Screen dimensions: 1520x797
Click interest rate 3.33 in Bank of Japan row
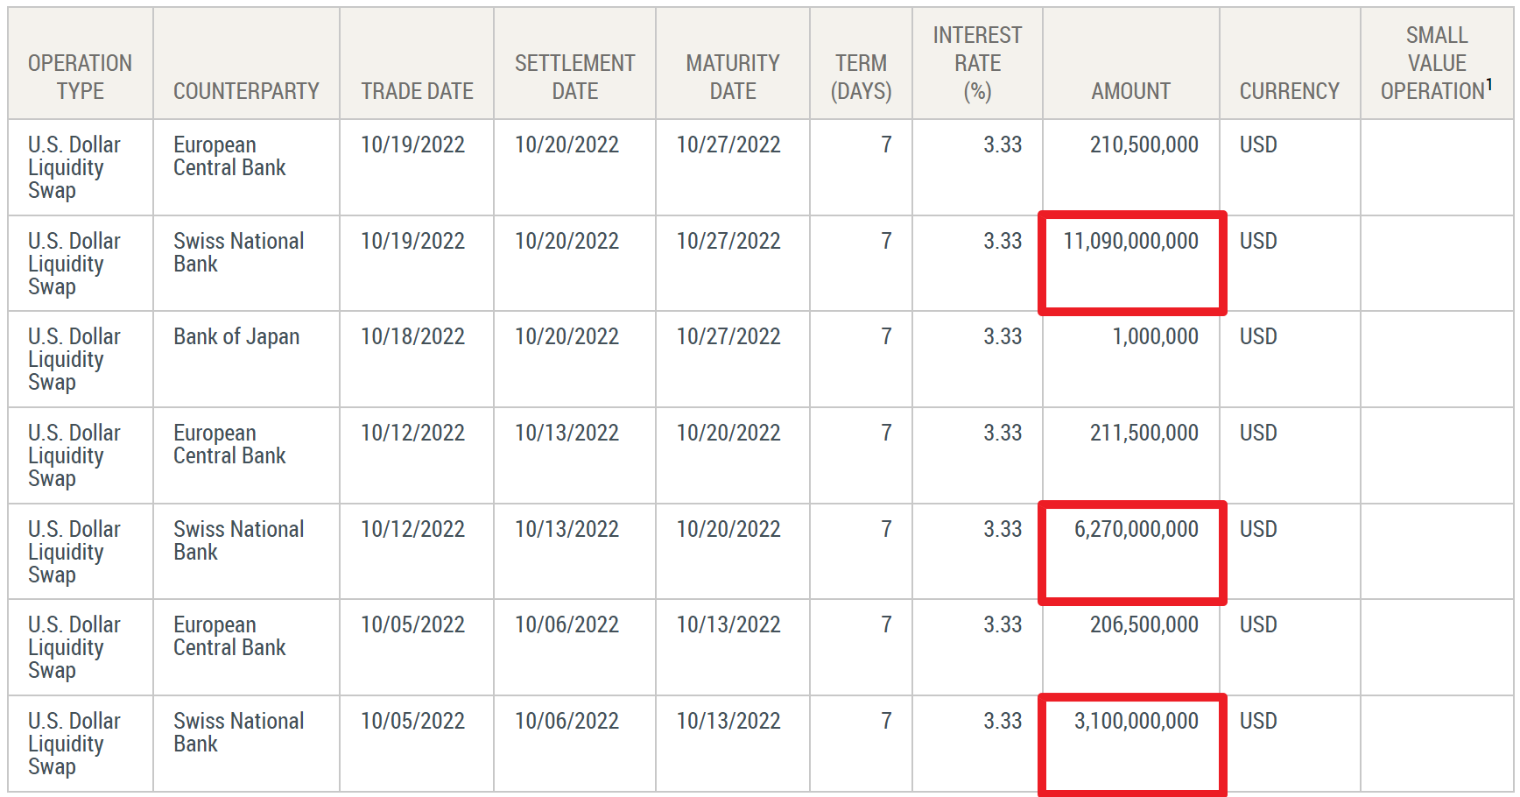coord(1003,336)
